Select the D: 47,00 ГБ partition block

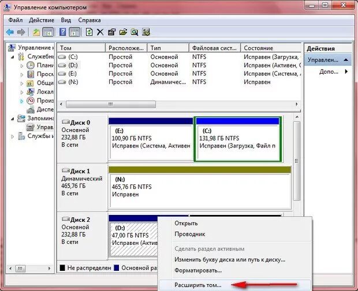[133, 236]
